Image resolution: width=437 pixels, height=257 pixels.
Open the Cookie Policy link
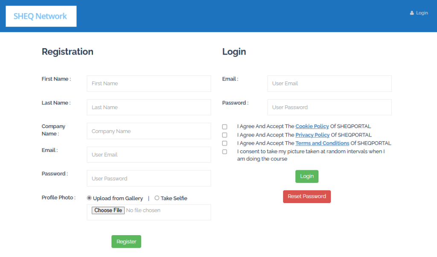[312, 126]
